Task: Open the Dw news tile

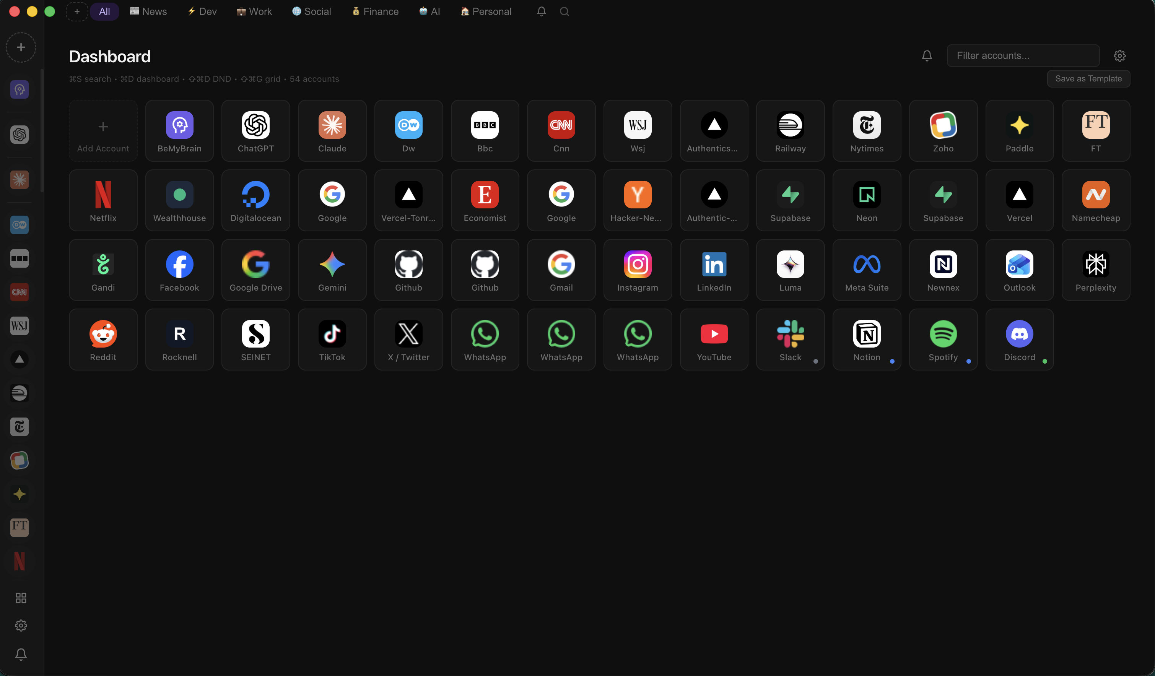Action: [408, 131]
